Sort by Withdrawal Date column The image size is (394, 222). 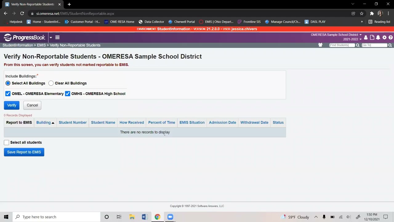click(x=254, y=122)
